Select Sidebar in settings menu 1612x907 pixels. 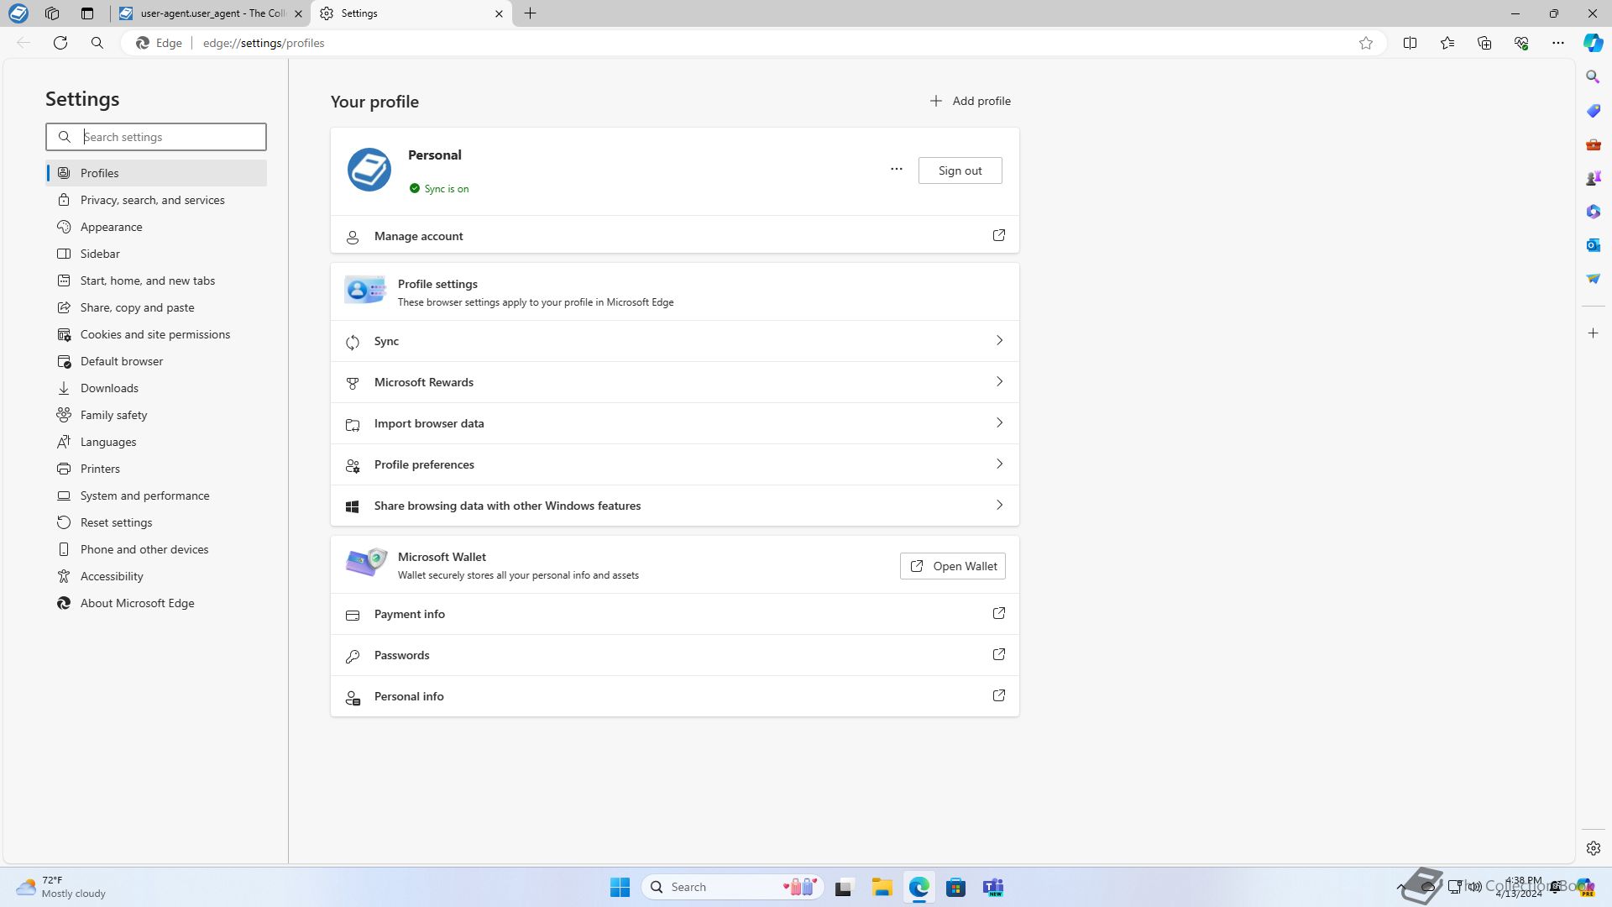[x=156, y=254]
